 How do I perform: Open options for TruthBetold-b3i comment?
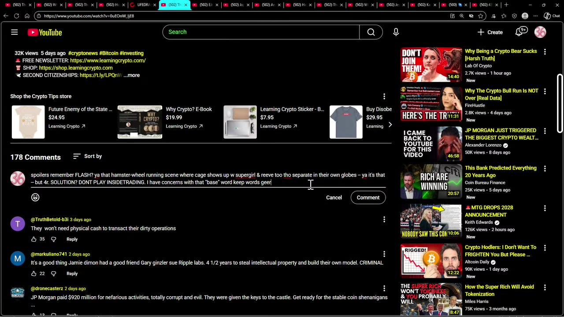(384, 219)
